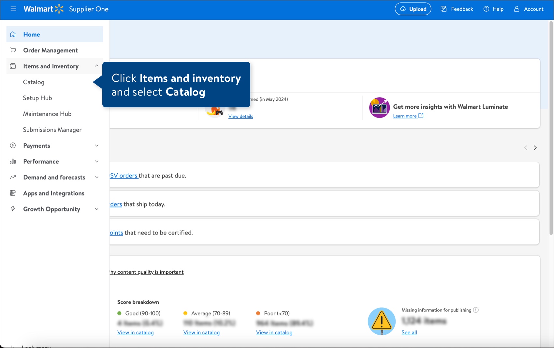Click the missing information info icon
The width and height of the screenshot is (554, 348).
[x=476, y=310]
